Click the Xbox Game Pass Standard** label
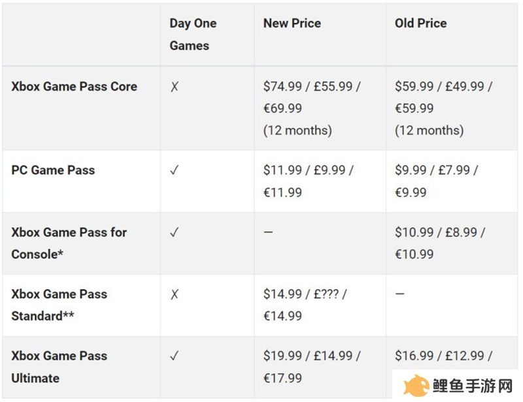 59,305
